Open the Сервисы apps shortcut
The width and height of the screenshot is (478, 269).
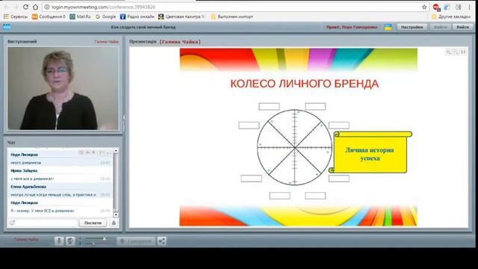pos(16,16)
